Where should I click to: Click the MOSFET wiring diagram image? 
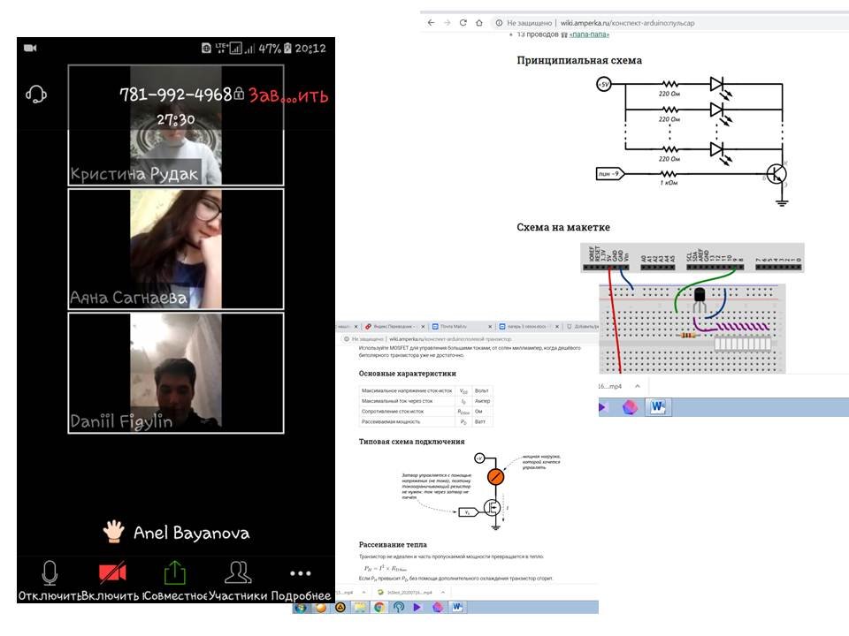[481, 491]
